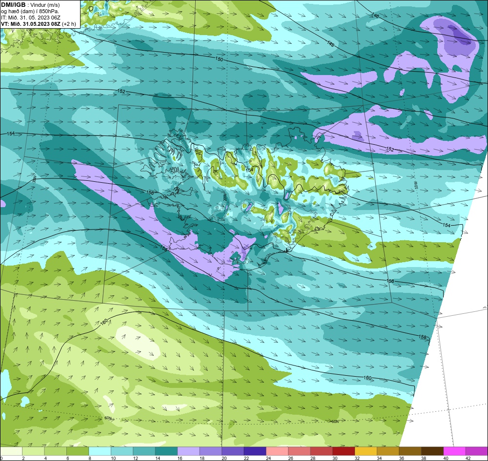Select the brown 36–38 m/s swatch
Screen dimensions: 488x461
click(x=410, y=451)
